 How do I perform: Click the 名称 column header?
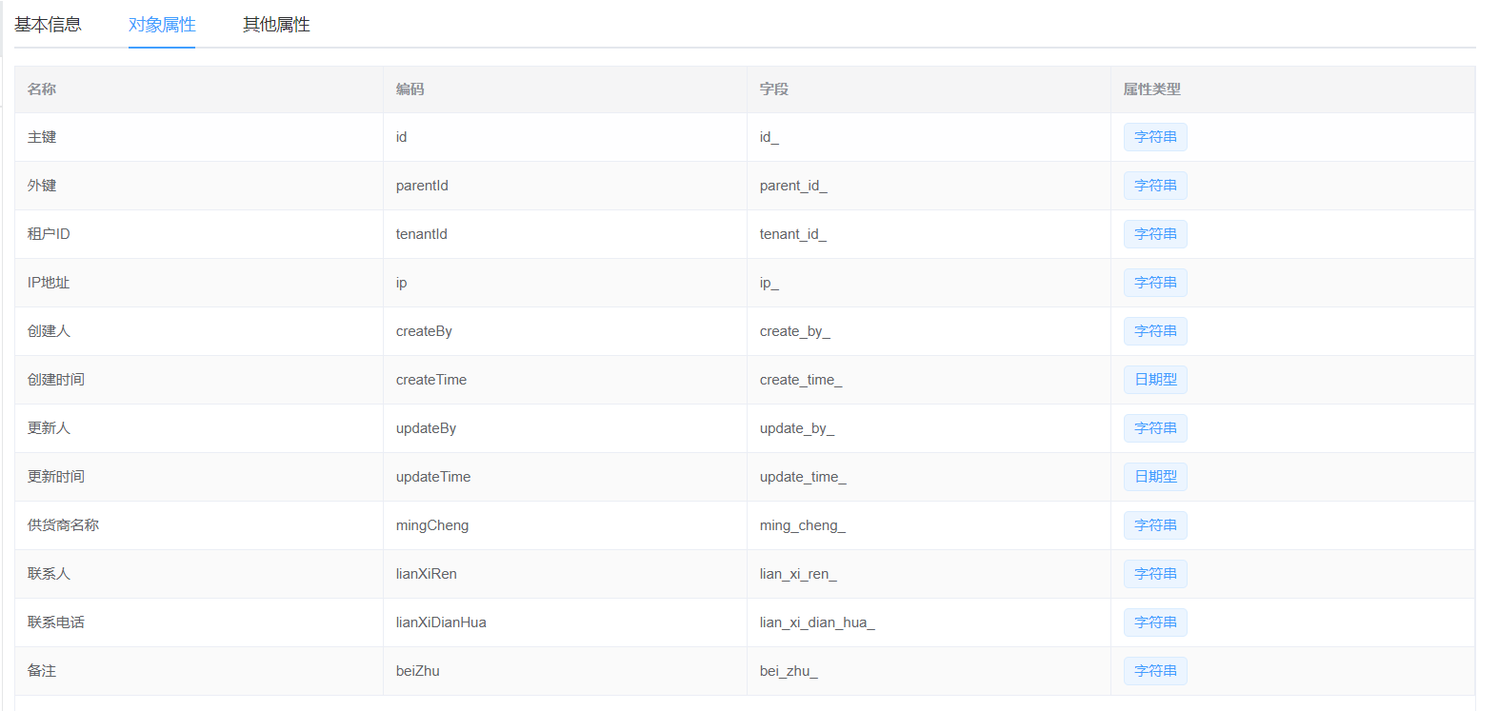click(42, 89)
